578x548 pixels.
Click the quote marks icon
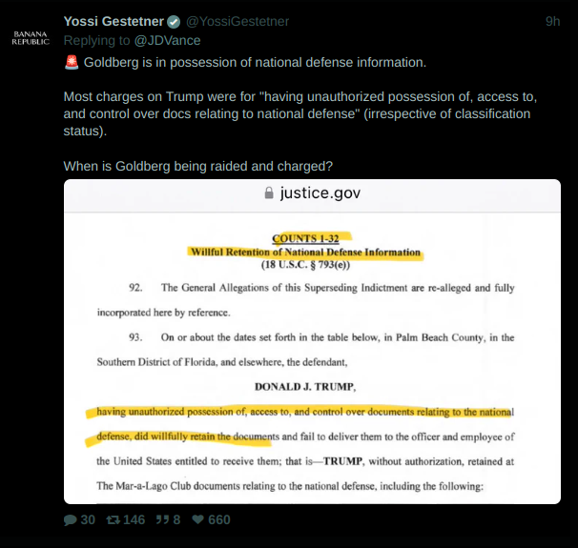point(162,519)
